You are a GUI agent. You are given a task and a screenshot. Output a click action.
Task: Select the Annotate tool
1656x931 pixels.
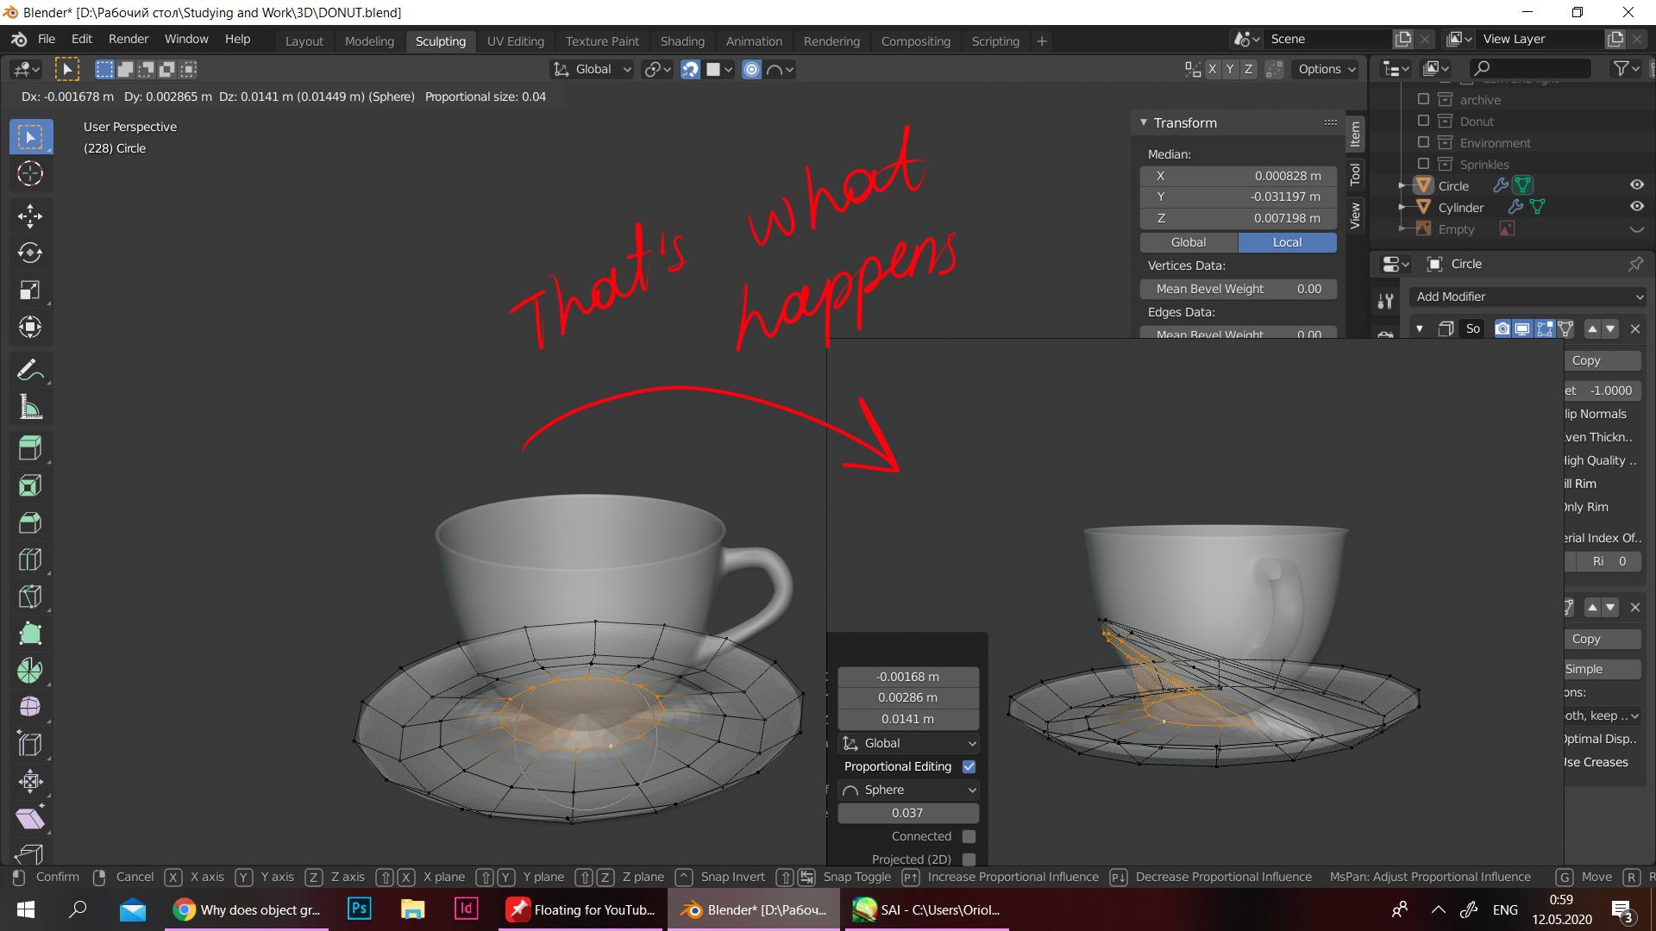(30, 371)
